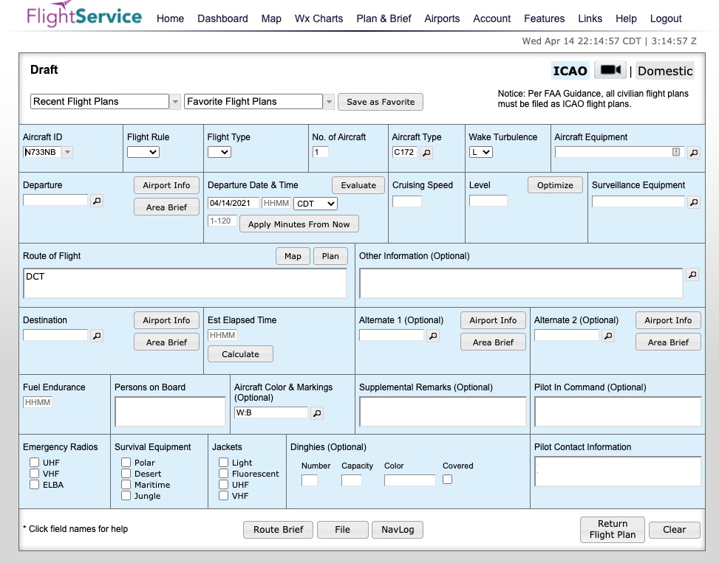
Task: Go to the Airports menu item
Action: point(442,18)
